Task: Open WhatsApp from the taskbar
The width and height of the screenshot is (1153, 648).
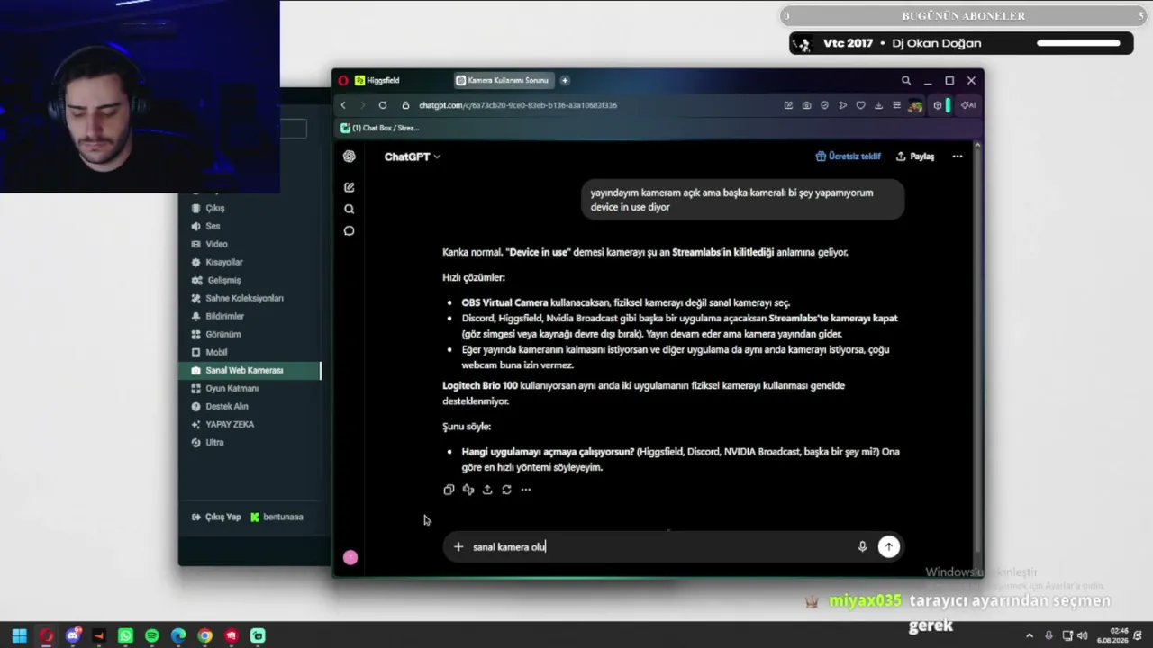Action: click(x=125, y=635)
